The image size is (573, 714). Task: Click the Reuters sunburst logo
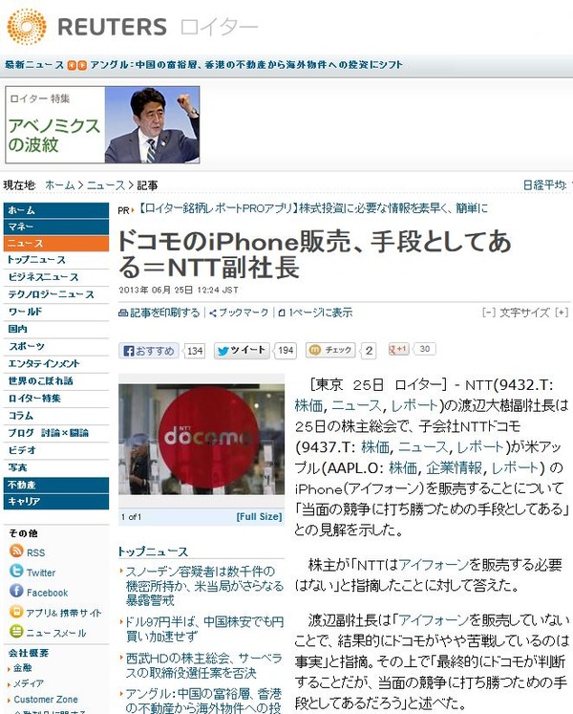click(x=27, y=27)
